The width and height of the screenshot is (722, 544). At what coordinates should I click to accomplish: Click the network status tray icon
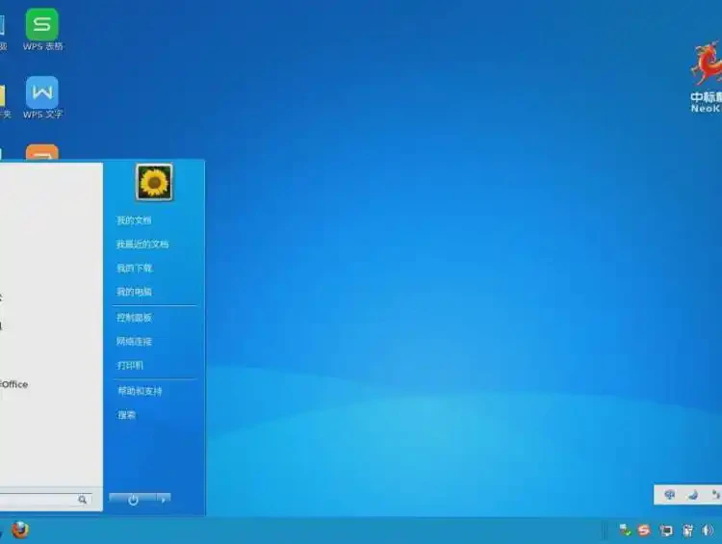pos(626,531)
